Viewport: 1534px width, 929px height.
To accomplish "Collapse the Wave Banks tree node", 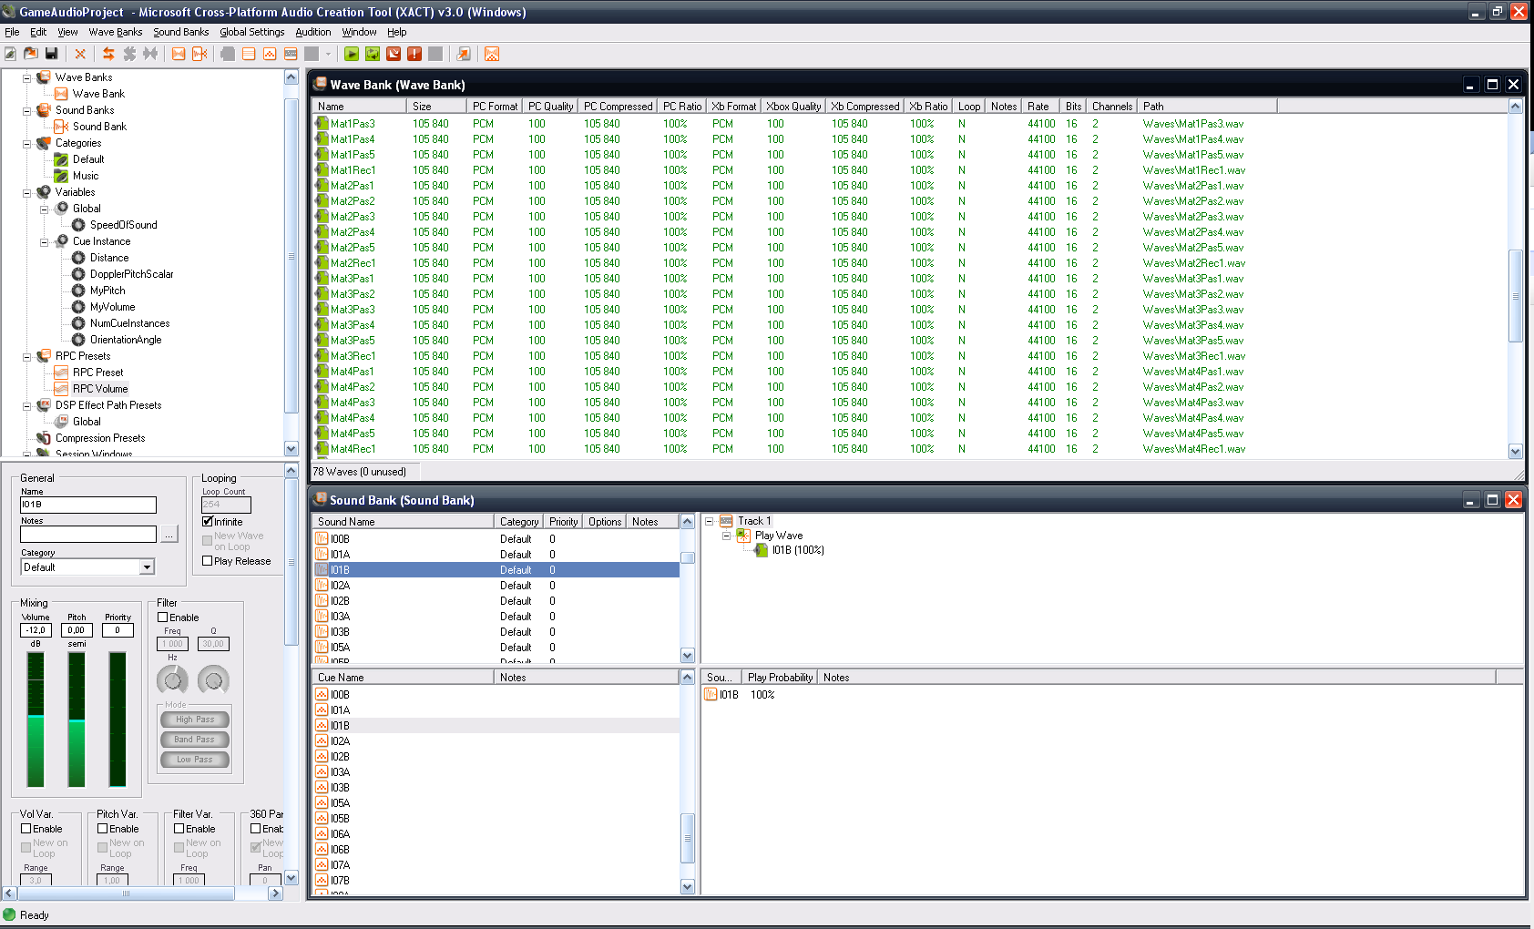I will (x=26, y=78).
